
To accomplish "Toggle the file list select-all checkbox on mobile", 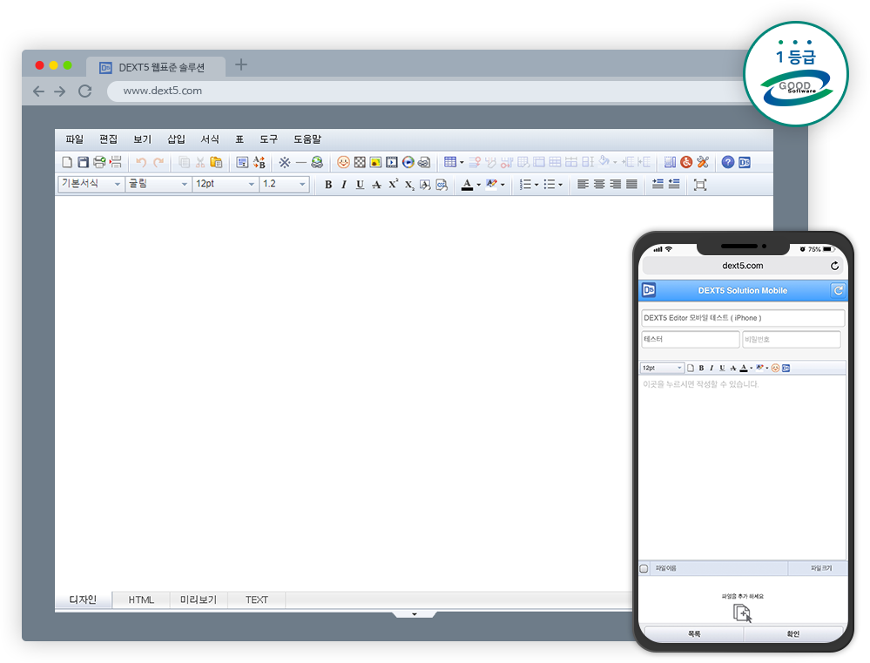I will pos(644,569).
